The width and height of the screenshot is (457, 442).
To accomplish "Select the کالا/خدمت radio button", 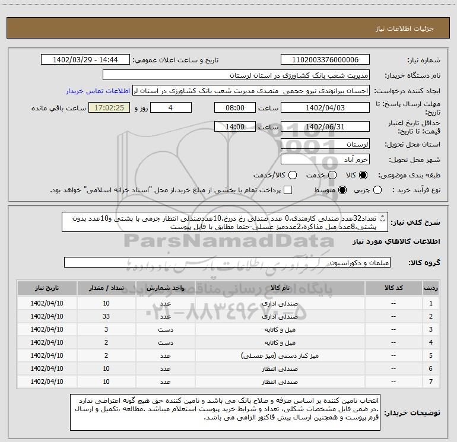I will click(293, 175).
